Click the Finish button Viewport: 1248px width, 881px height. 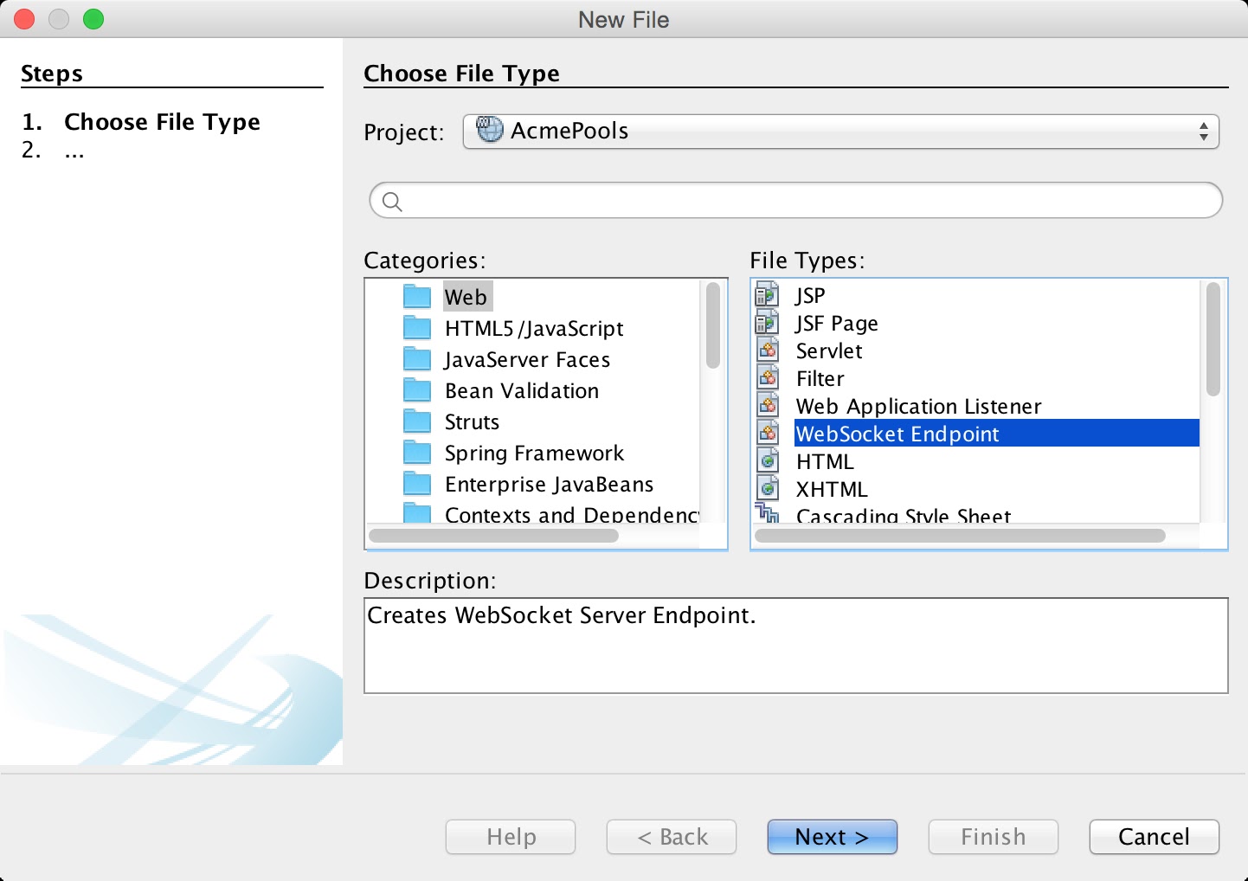993,837
